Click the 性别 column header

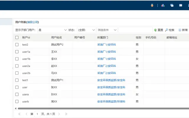point(139,37)
